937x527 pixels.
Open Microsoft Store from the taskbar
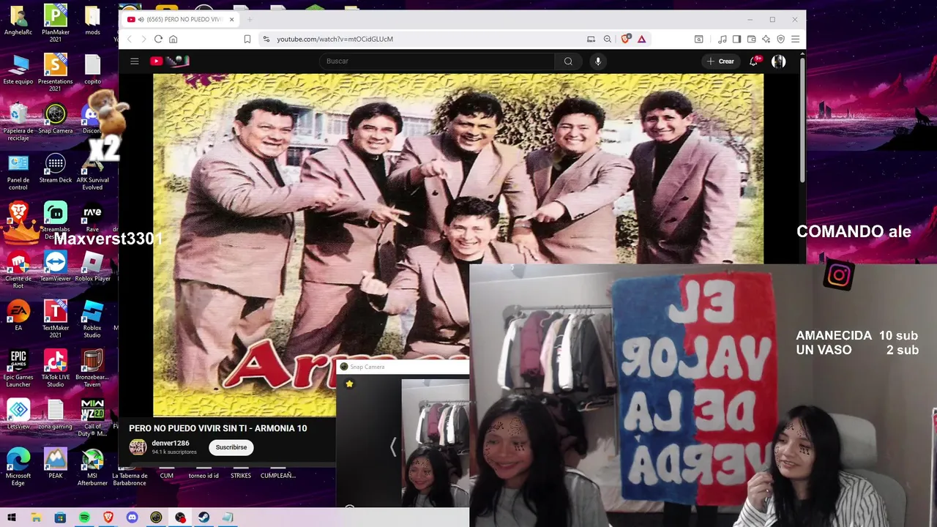pos(60,517)
